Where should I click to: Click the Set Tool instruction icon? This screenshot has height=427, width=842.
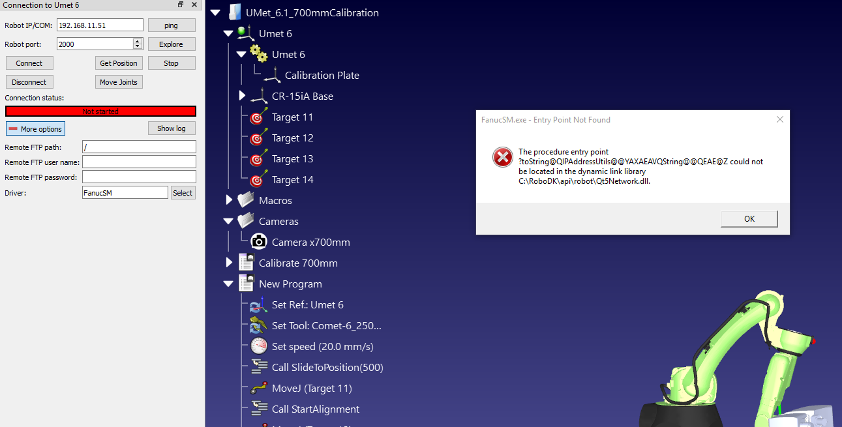pos(259,325)
